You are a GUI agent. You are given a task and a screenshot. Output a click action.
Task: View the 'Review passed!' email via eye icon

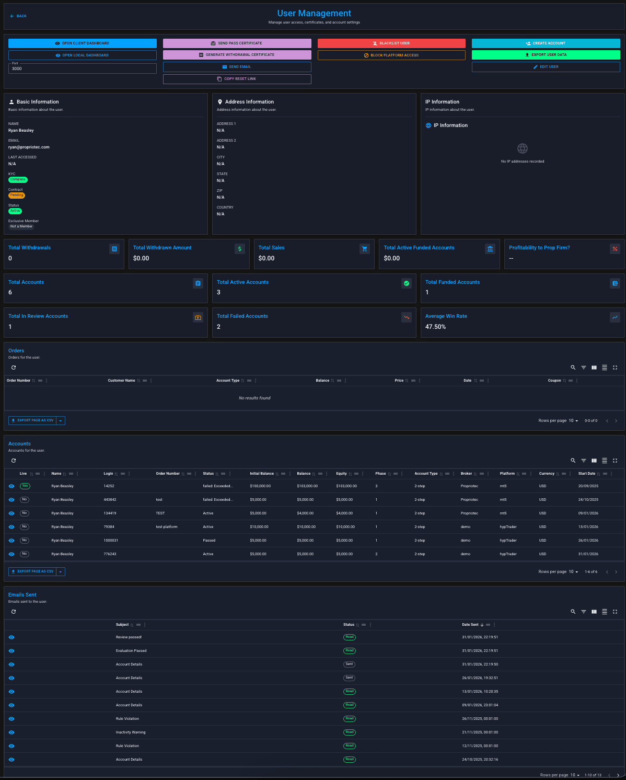click(x=11, y=637)
